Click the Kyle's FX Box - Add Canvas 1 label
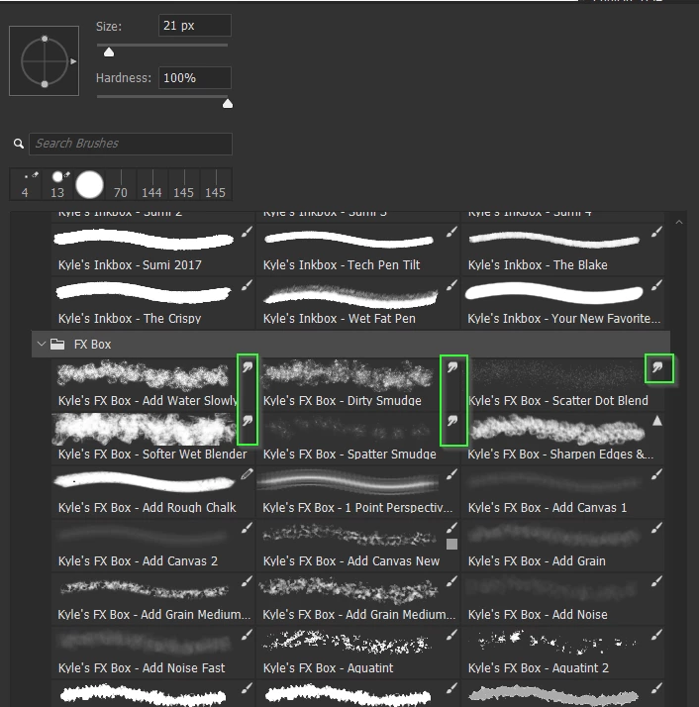This screenshot has height=707, width=699. pyautogui.click(x=548, y=508)
